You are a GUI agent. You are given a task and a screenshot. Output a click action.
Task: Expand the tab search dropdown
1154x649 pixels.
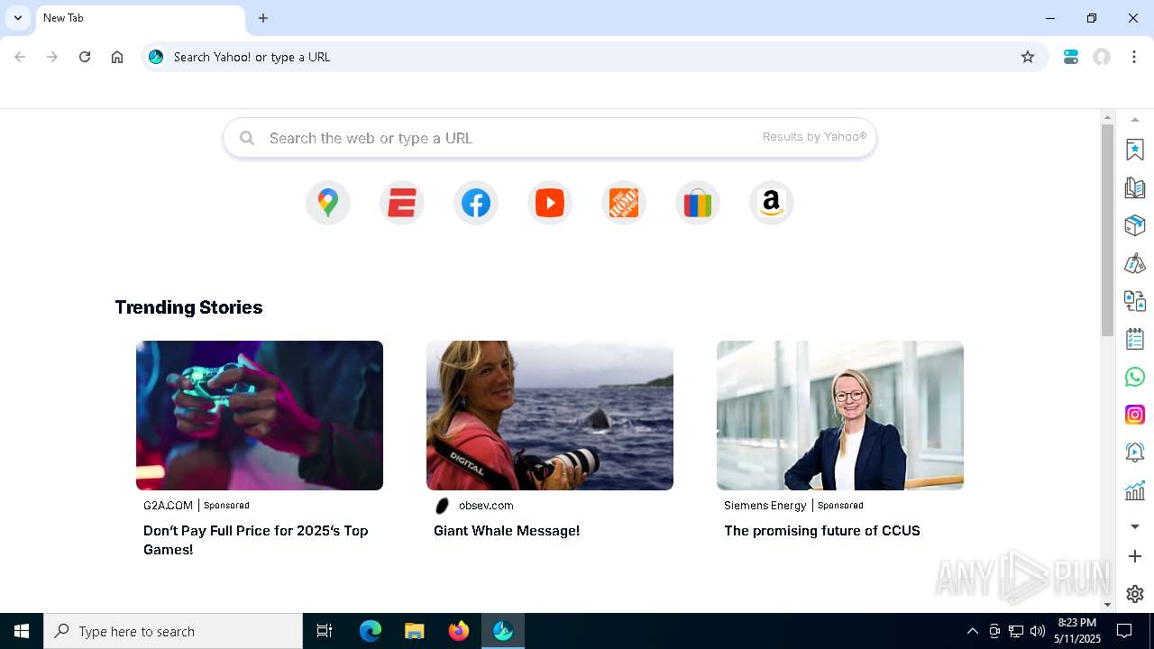(x=18, y=18)
